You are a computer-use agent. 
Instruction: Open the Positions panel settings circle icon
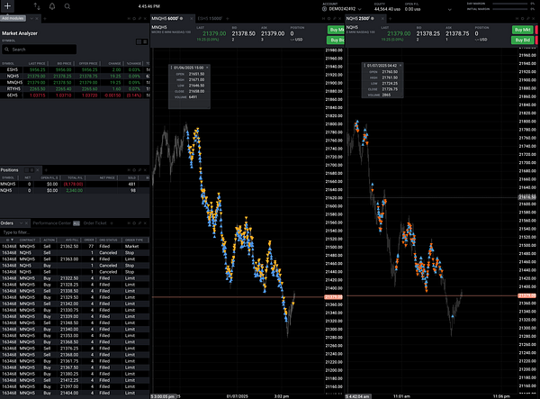[134, 170]
